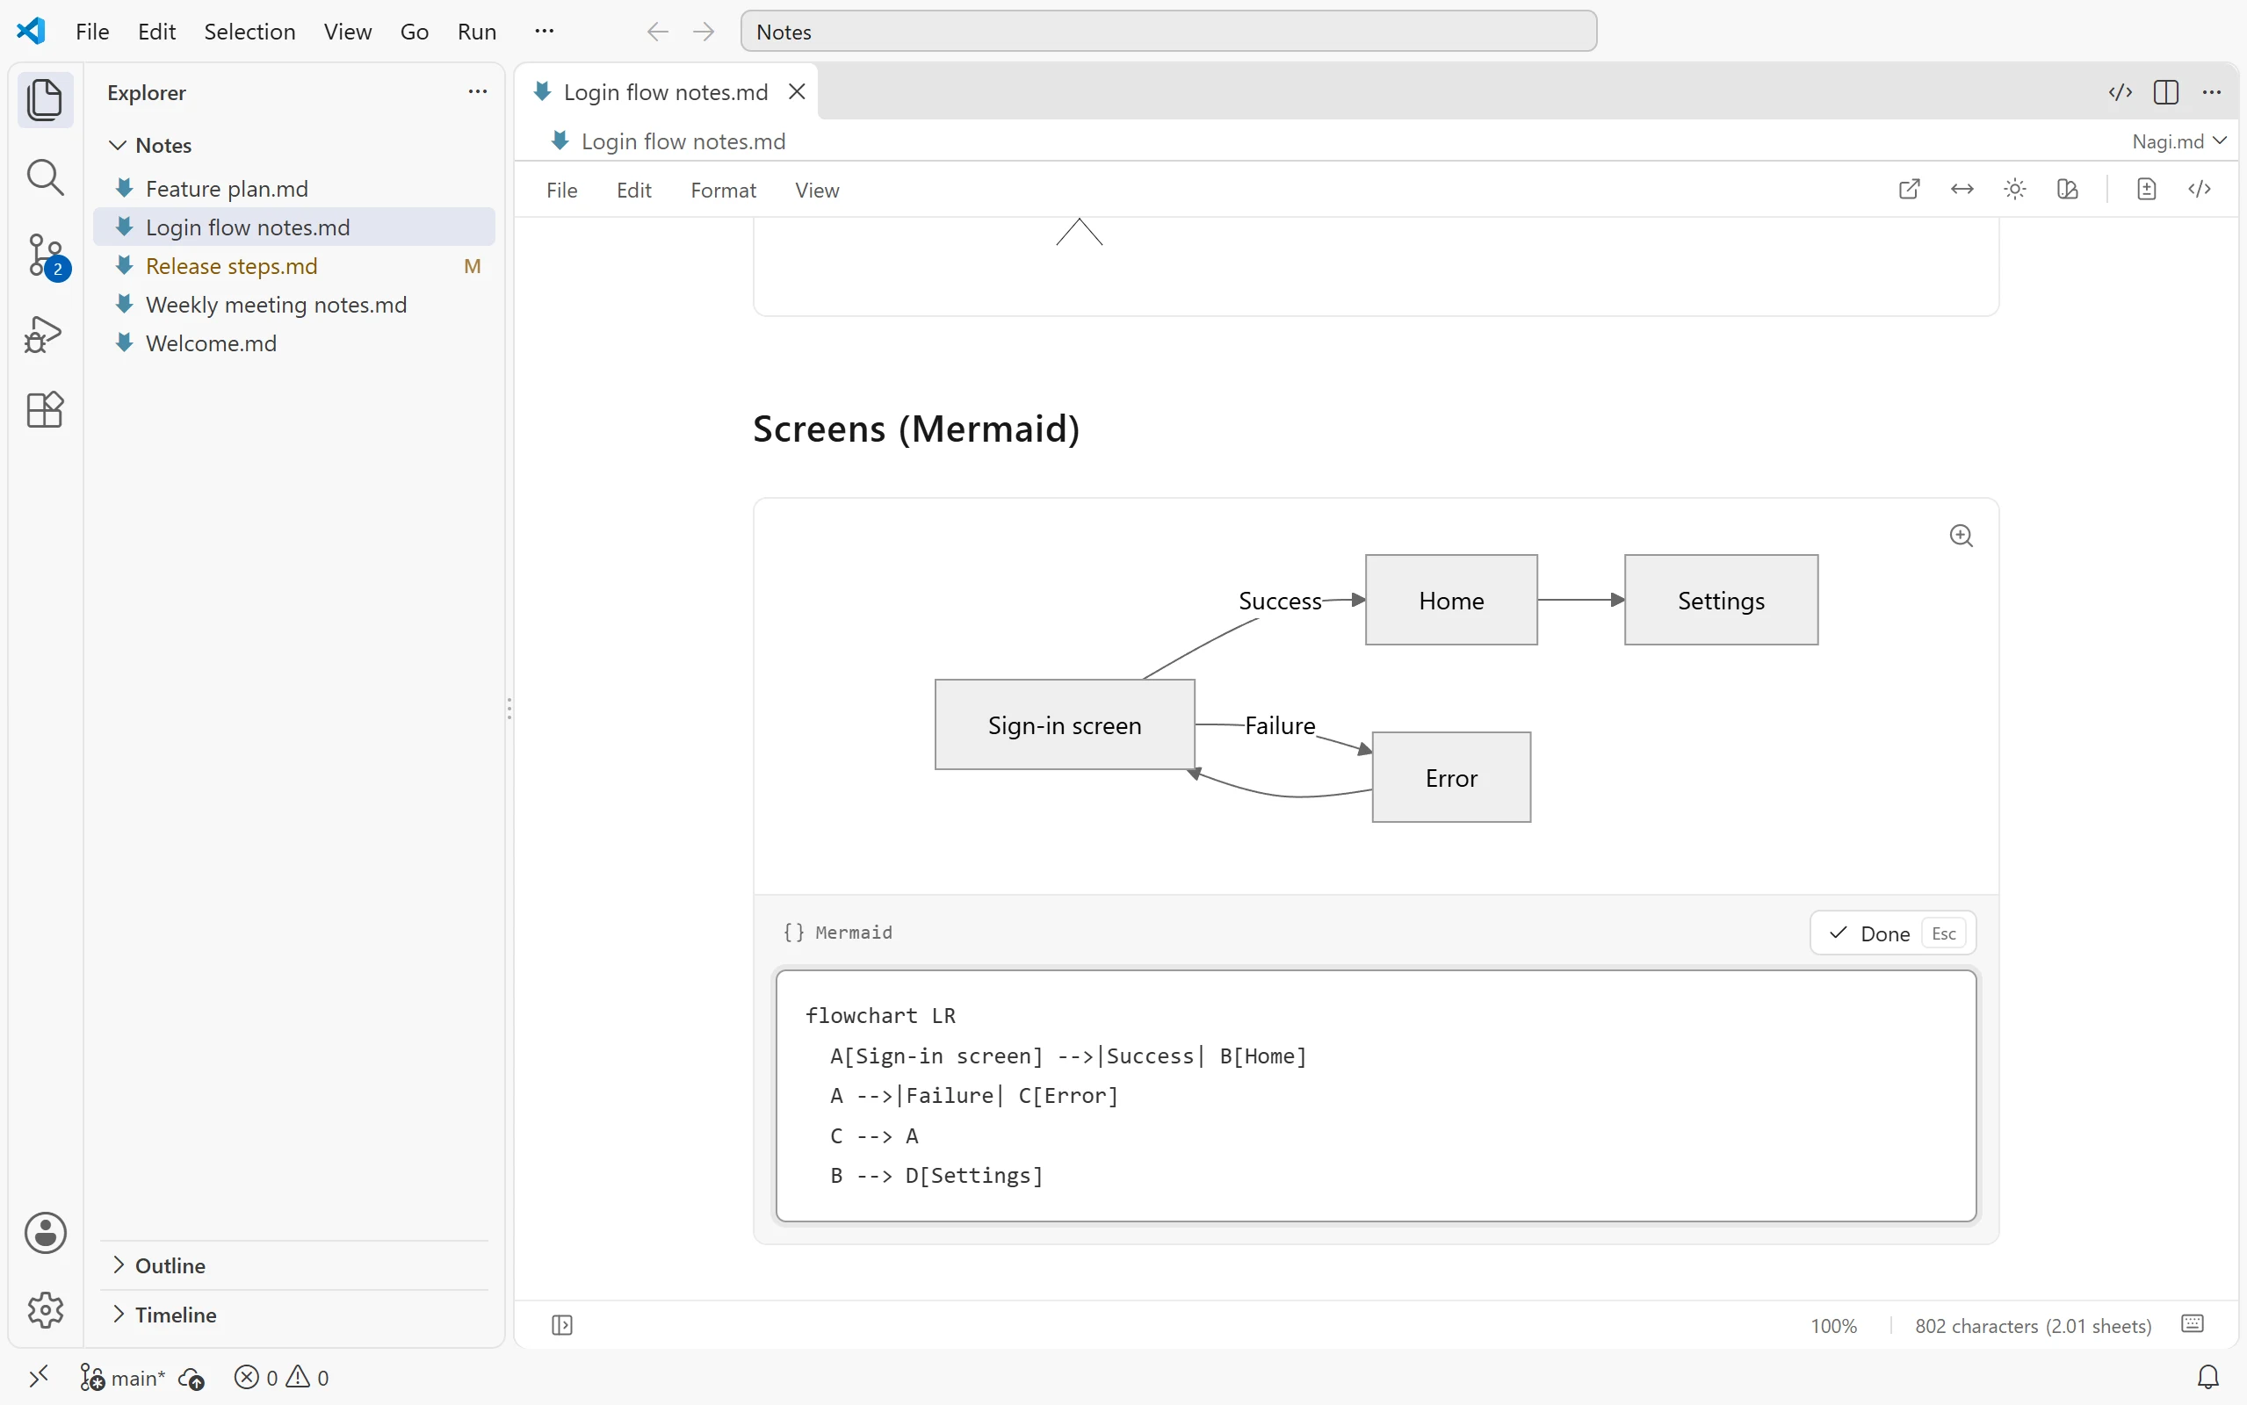Open the Explorer view in activity bar
Image resolution: width=2247 pixels, height=1405 pixels.
pos(45,99)
